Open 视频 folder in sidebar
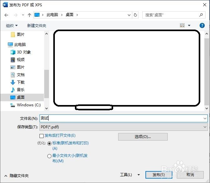This screenshot has height=183, width=210. (21, 60)
